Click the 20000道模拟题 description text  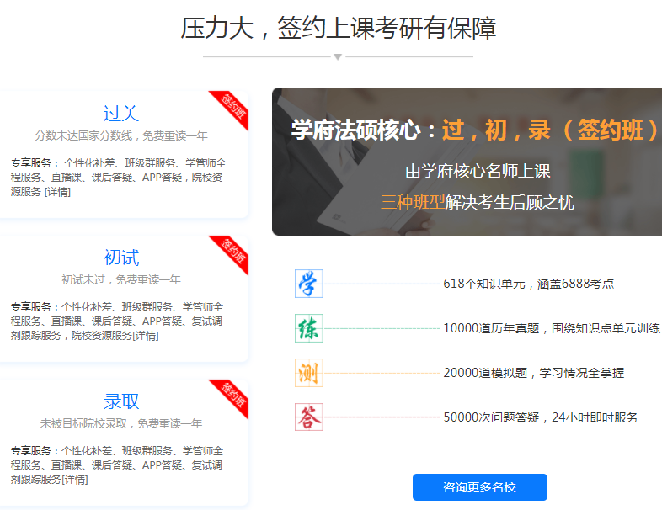click(x=534, y=373)
